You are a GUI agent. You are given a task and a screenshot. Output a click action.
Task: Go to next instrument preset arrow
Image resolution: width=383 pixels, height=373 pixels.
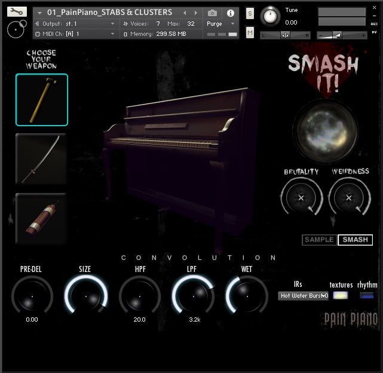pyautogui.click(x=195, y=13)
